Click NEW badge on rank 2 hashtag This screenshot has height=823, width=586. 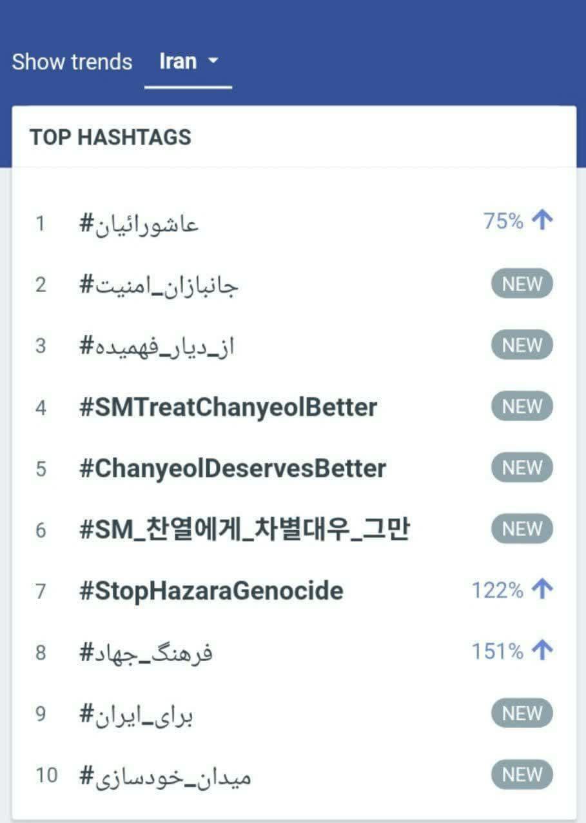click(522, 284)
